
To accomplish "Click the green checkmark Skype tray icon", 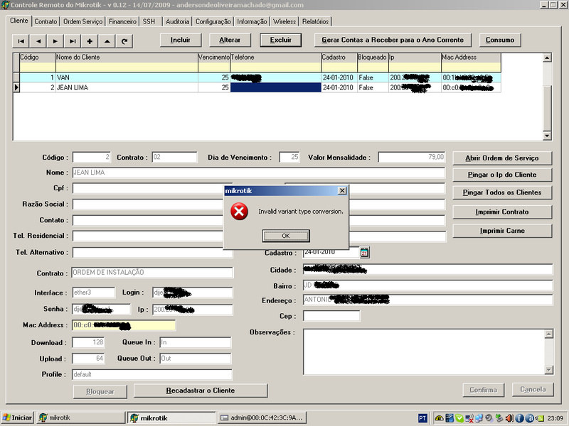I will click(x=459, y=418).
